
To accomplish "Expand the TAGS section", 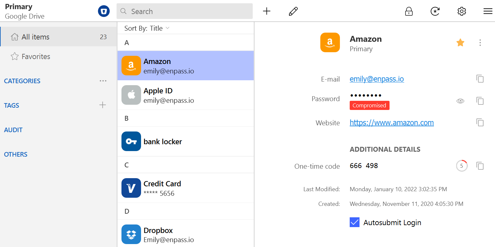I will (x=11, y=105).
